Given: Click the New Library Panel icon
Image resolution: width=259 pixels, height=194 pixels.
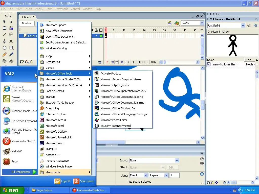Looking at the screenshot, I should tap(255, 26).
